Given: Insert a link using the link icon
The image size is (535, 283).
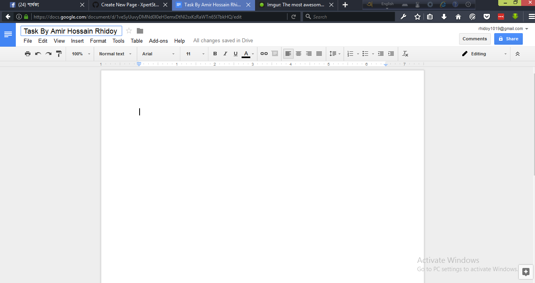Looking at the screenshot, I should click(x=264, y=54).
